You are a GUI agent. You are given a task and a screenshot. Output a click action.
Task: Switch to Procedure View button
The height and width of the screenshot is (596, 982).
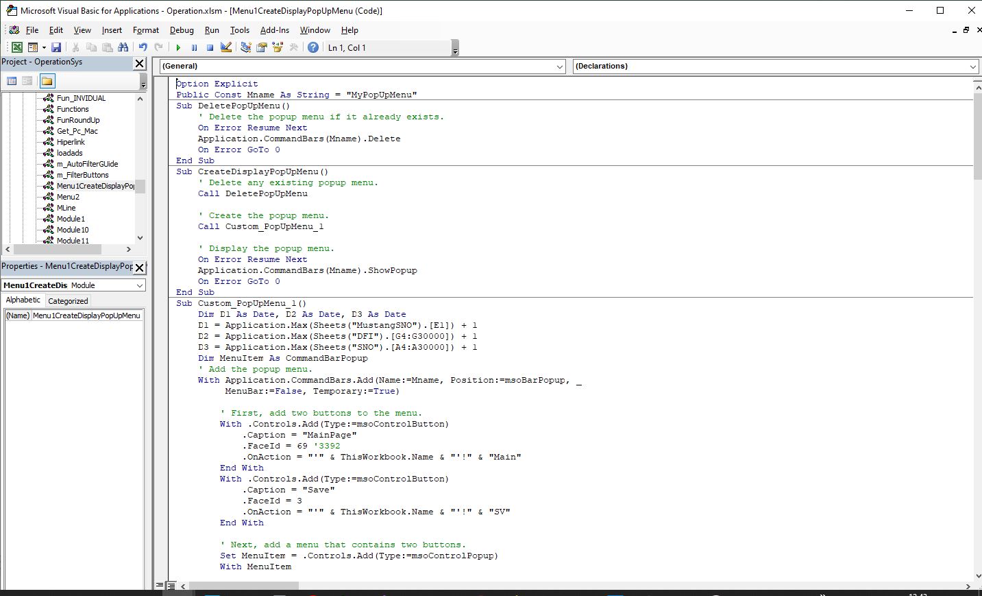coord(160,586)
